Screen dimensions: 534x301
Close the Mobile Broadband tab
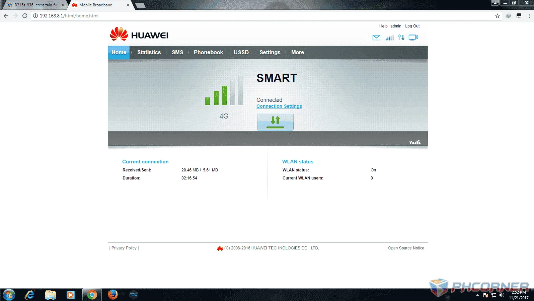[128, 5]
